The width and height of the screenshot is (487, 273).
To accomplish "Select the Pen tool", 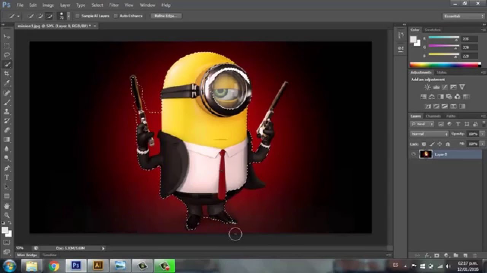I will coord(7,168).
